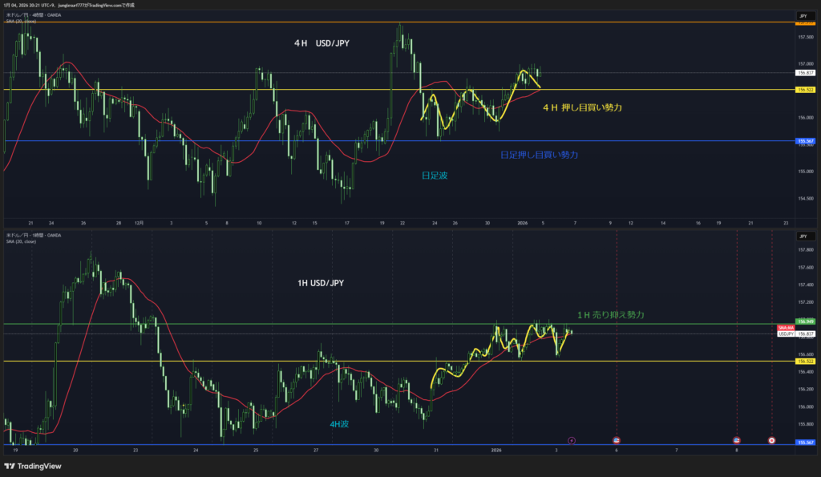
Task: Click the Japan flag economic event icon
Action: pos(771,440)
